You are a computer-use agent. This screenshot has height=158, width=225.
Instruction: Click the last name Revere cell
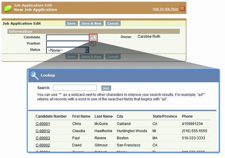(x=100, y=138)
